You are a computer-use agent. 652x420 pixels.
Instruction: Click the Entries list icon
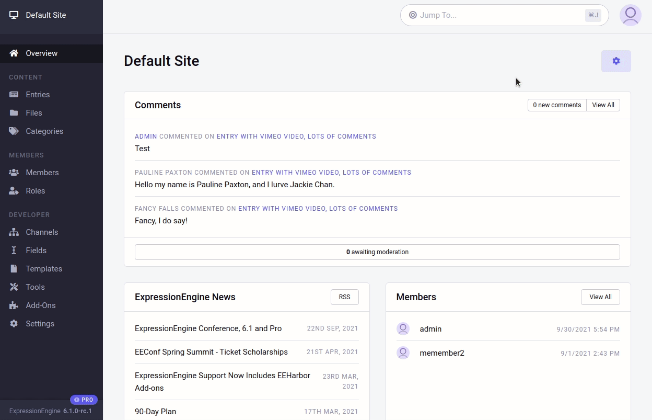14,95
